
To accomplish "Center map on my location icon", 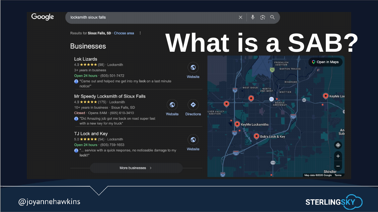I will 338,145.
